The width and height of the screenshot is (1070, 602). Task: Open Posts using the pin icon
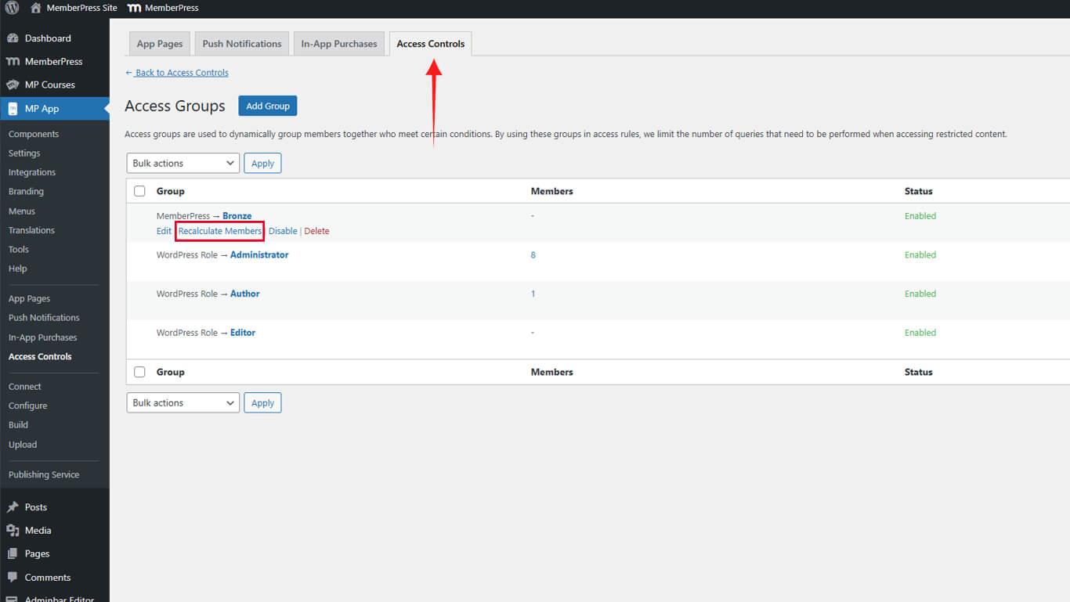13,507
